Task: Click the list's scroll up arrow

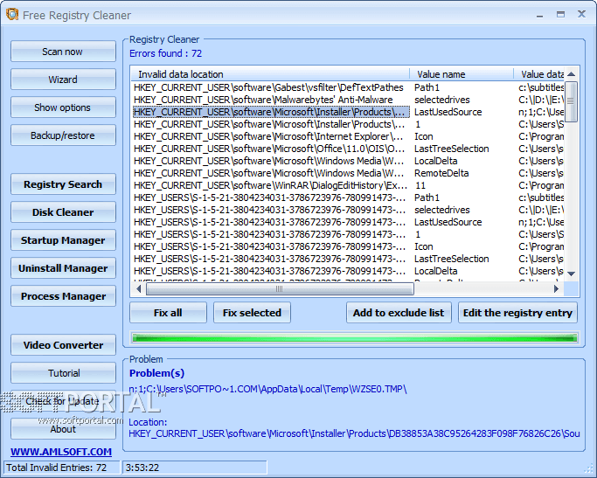Action: point(571,73)
